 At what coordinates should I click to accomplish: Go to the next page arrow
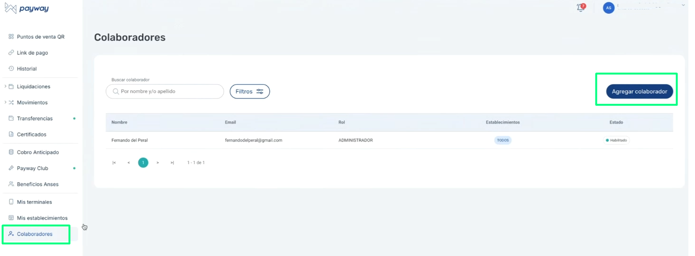158,163
